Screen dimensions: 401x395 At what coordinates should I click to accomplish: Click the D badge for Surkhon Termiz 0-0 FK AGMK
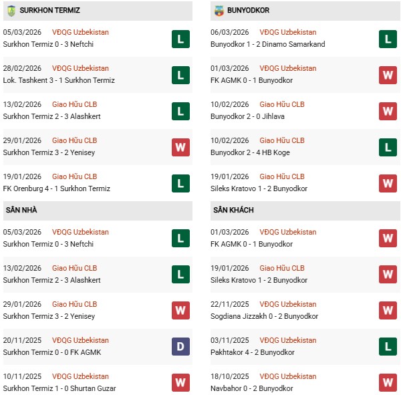point(180,347)
